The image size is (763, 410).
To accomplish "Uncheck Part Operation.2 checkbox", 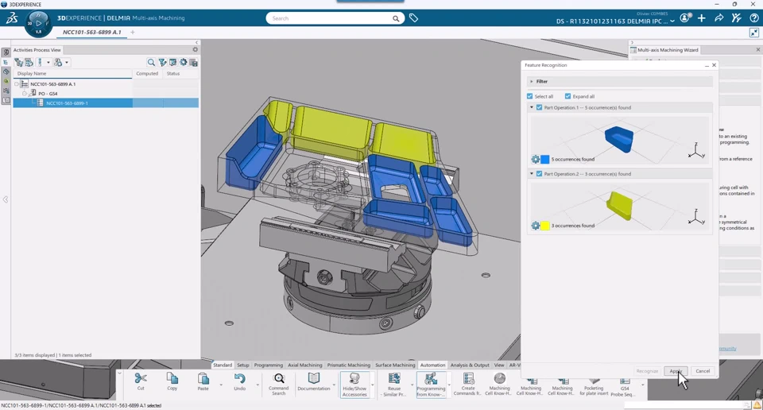I will click(x=539, y=174).
